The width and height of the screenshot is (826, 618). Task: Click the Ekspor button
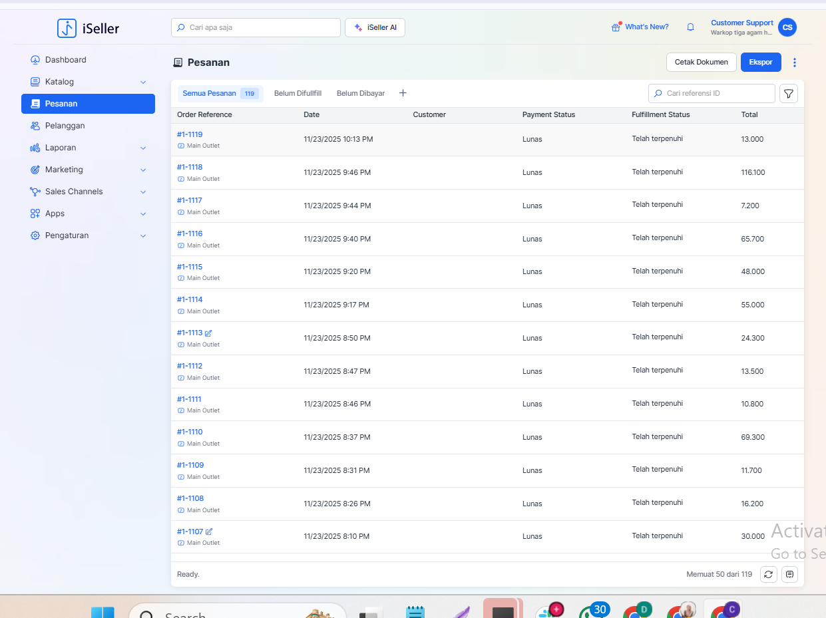pyautogui.click(x=761, y=62)
